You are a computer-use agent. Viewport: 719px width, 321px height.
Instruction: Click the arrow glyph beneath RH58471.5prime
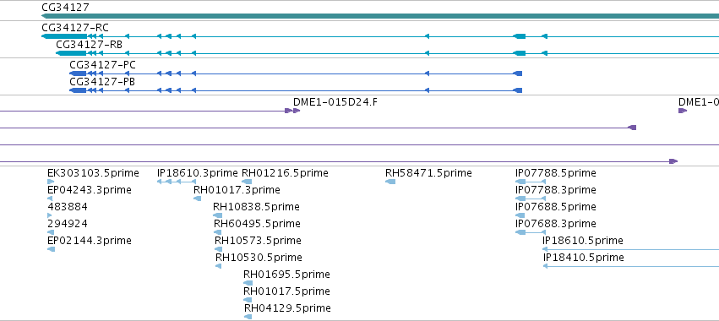(390, 182)
